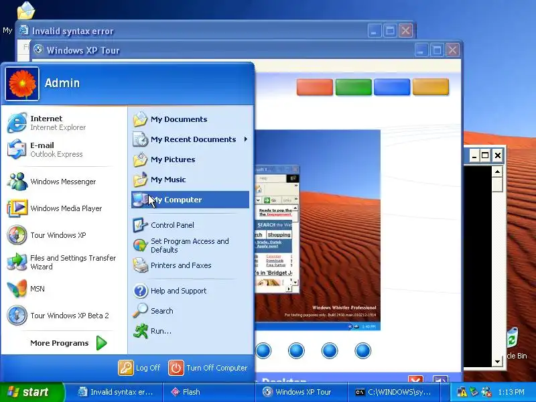
Task: Expand More Programs list
Action: (68, 343)
